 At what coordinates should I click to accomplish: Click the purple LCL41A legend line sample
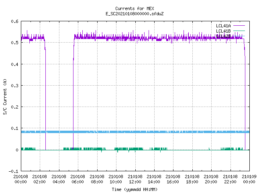tap(239, 26)
